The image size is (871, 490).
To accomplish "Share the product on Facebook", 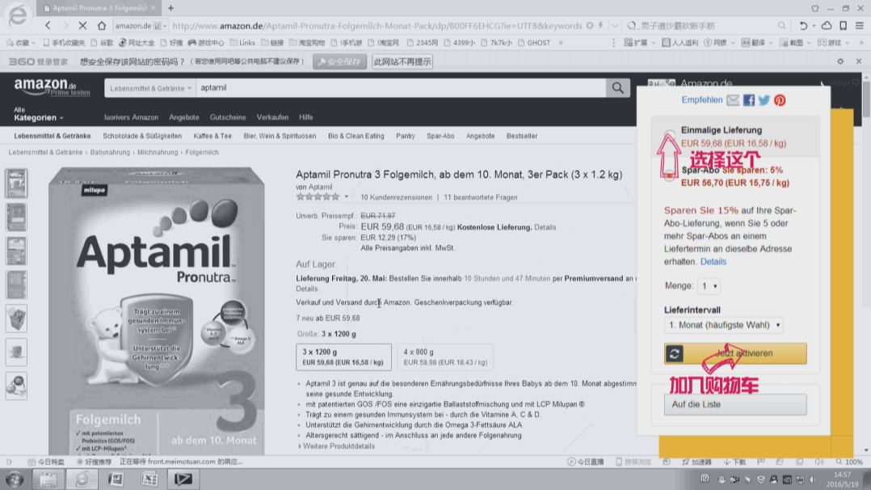I will [x=749, y=100].
